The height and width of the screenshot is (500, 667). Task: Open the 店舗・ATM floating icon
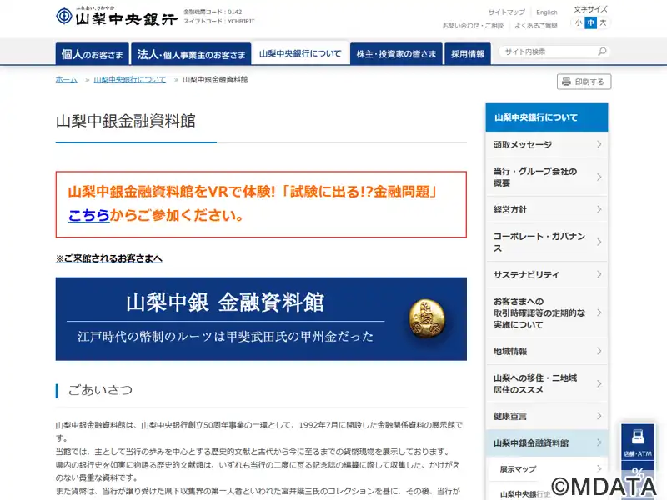pyautogui.click(x=637, y=442)
